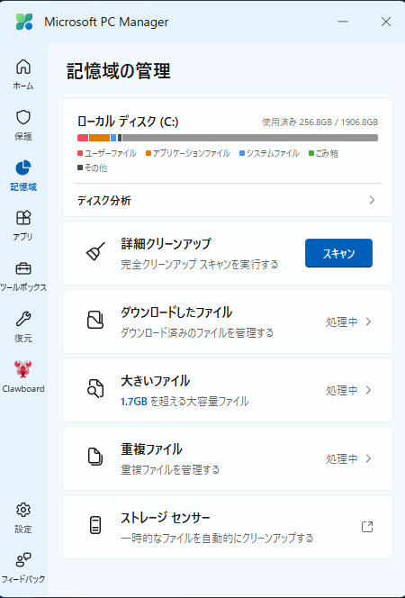Open the フィードバック feedback icon
Image resolution: width=405 pixels, height=598 pixels.
tap(23, 560)
